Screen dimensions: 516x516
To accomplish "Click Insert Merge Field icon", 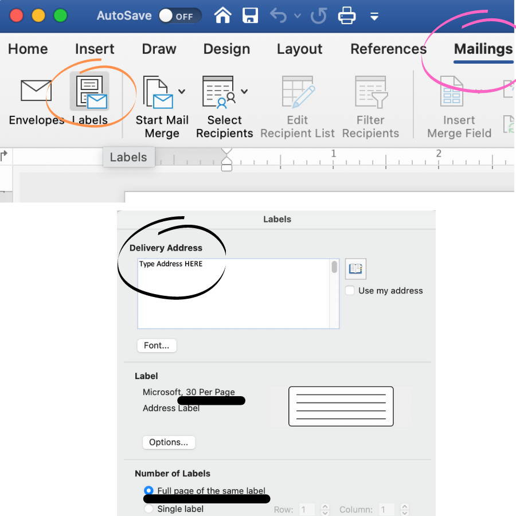I will point(452,91).
